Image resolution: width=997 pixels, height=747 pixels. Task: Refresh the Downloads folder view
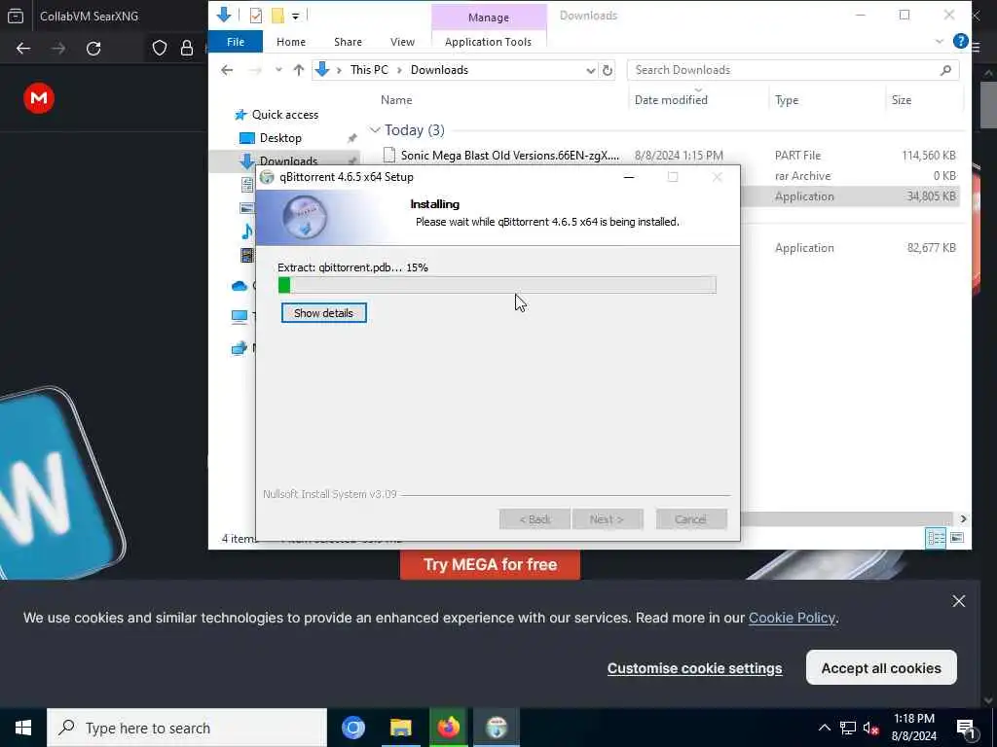608,70
